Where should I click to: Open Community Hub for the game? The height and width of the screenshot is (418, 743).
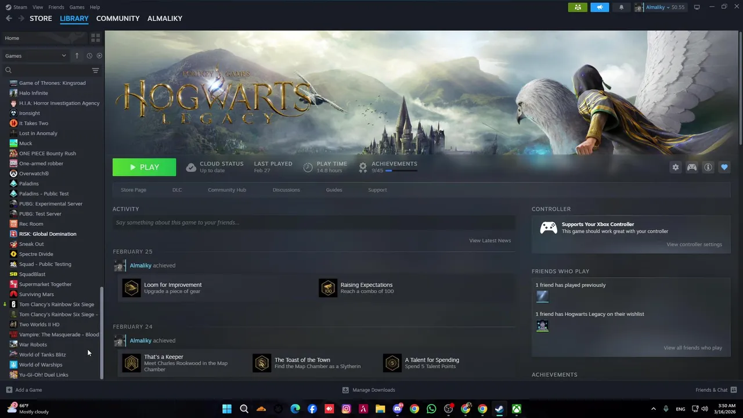(x=227, y=190)
